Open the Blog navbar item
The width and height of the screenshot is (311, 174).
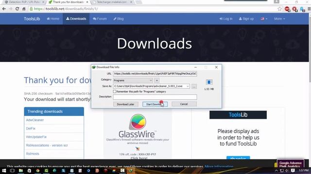click(x=119, y=19)
